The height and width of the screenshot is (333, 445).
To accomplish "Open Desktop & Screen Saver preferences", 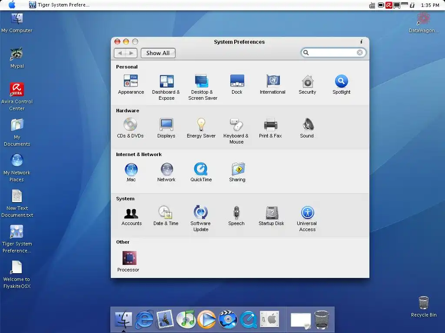I will (203, 88).
